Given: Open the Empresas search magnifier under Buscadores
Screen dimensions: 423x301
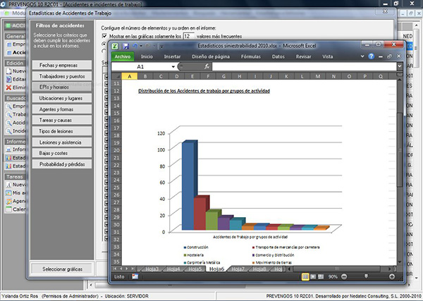Looking at the screenshot, I should (x=9, y=106).
